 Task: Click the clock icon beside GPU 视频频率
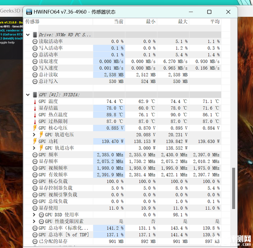point(35,168)
